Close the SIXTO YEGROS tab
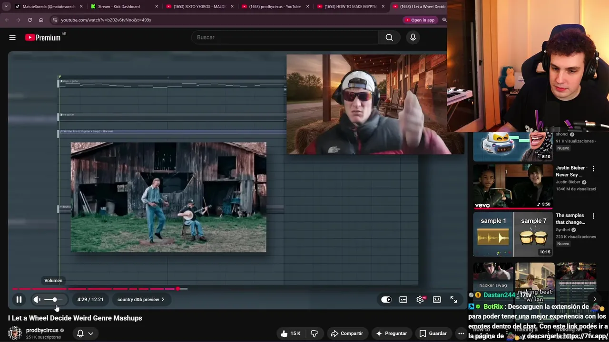Screen dimensions: 609x342 coord(232,7)
